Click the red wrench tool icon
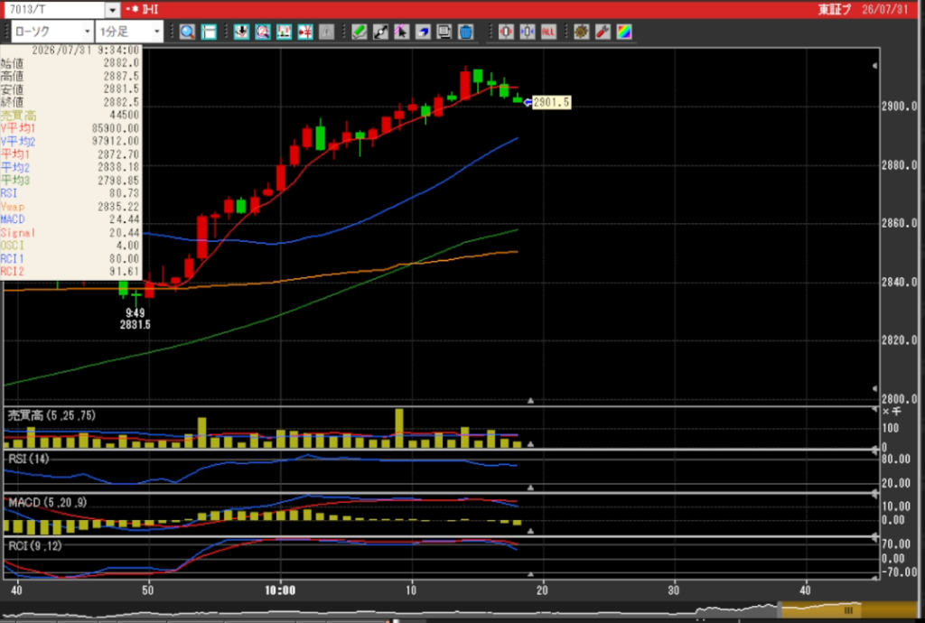The height and width of the screenshot is (623, 925). (x=603, y=32)
